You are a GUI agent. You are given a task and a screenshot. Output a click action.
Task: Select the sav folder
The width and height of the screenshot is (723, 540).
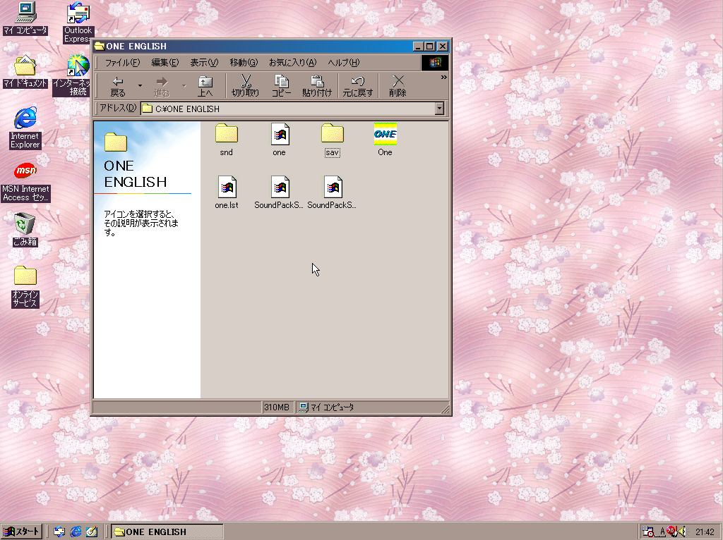[x=332, y=135]
